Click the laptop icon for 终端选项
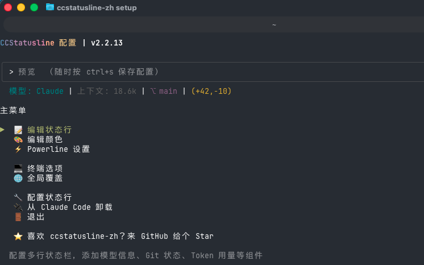 click(x=18, y=169)
